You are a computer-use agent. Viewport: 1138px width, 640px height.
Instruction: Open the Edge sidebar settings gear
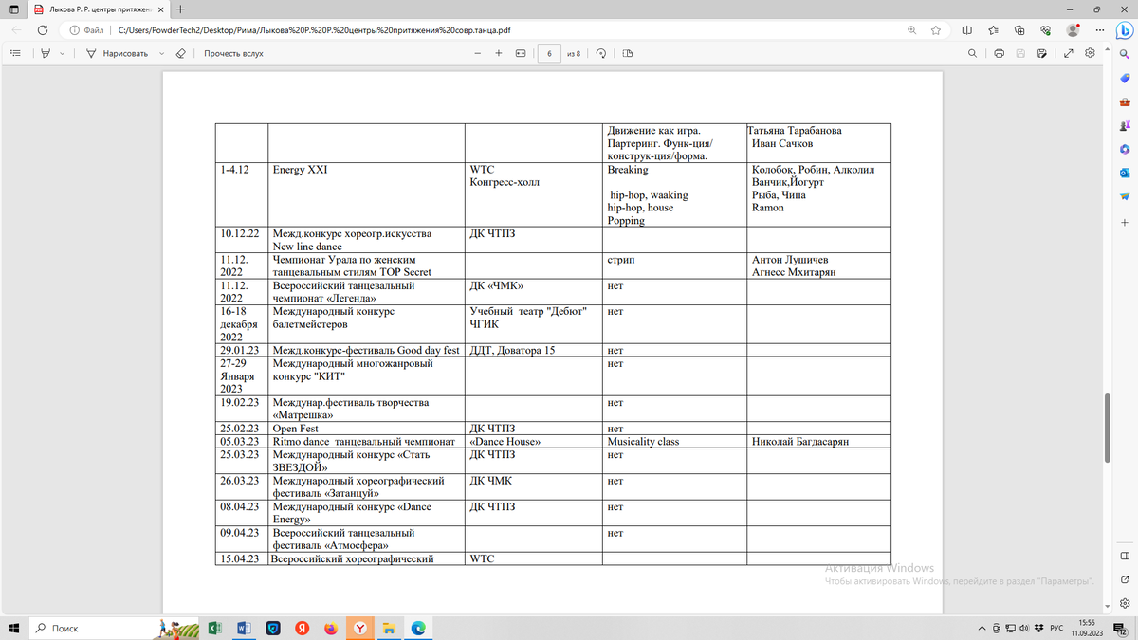coord(1125,603)
